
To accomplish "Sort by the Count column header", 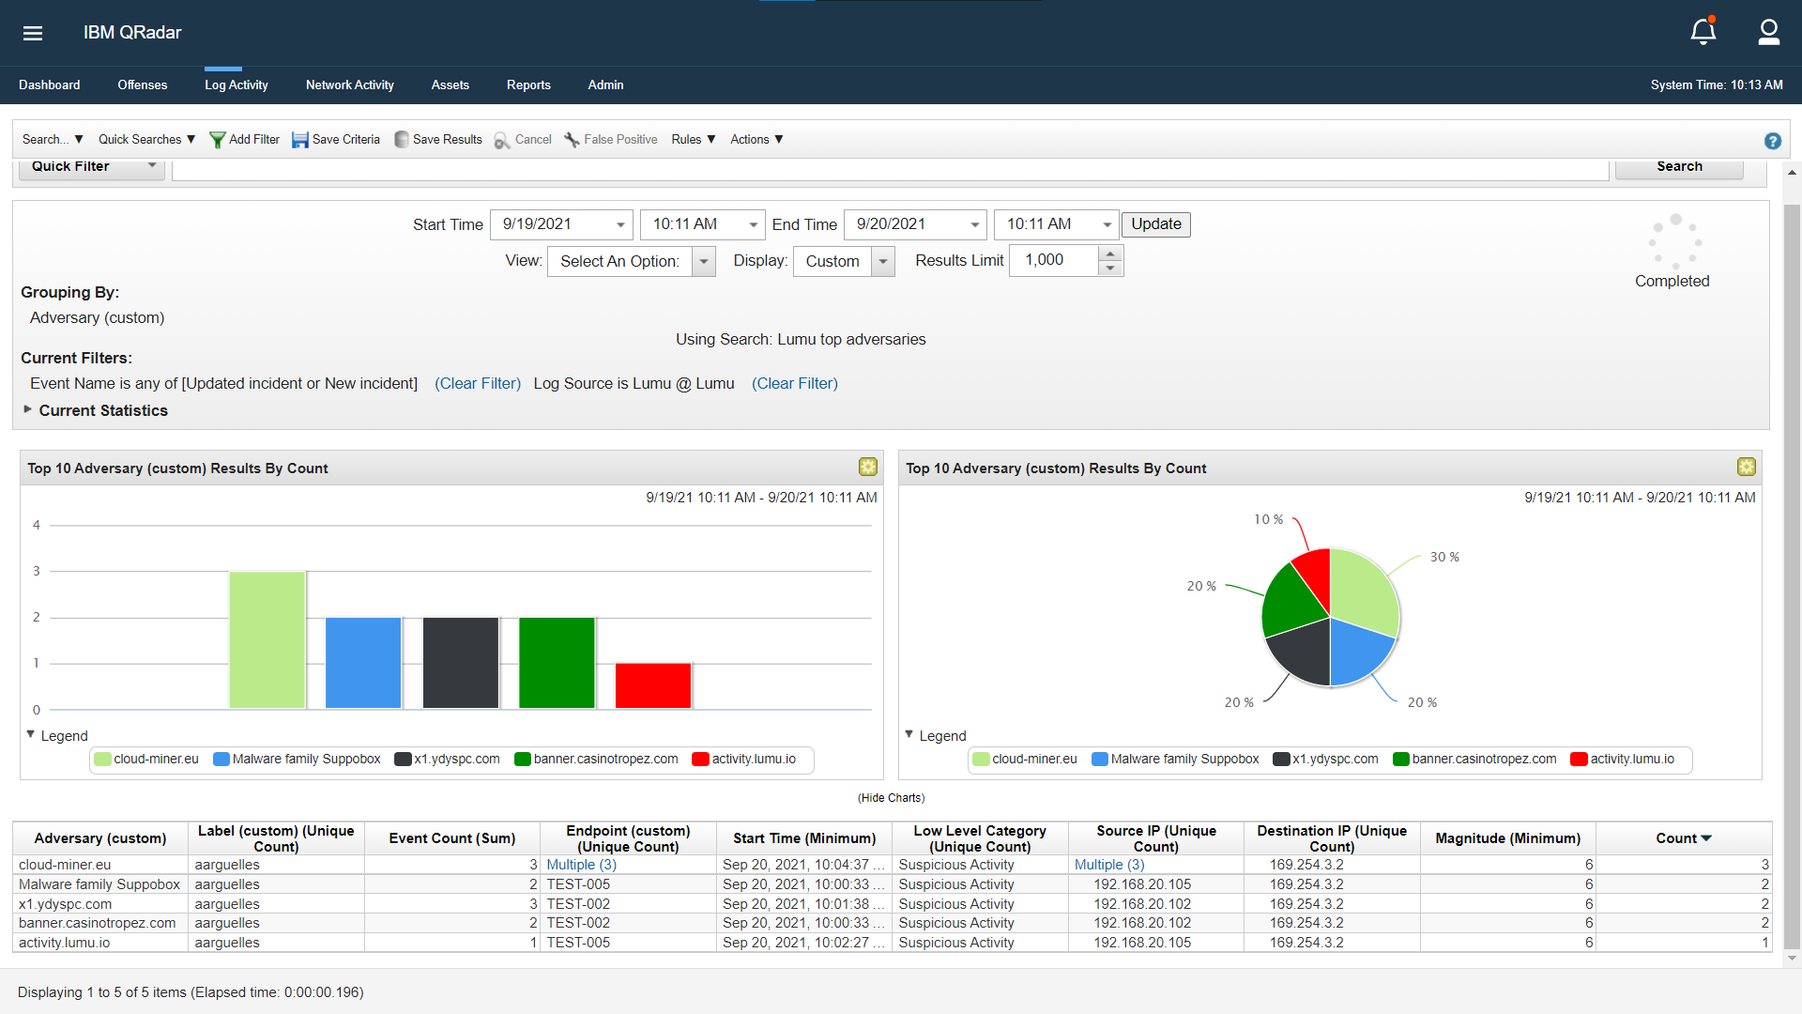I will pos(1684,838).
